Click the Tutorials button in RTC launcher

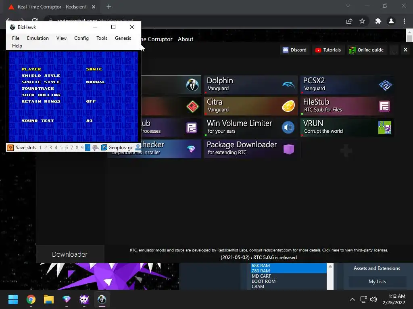(328, 50)
